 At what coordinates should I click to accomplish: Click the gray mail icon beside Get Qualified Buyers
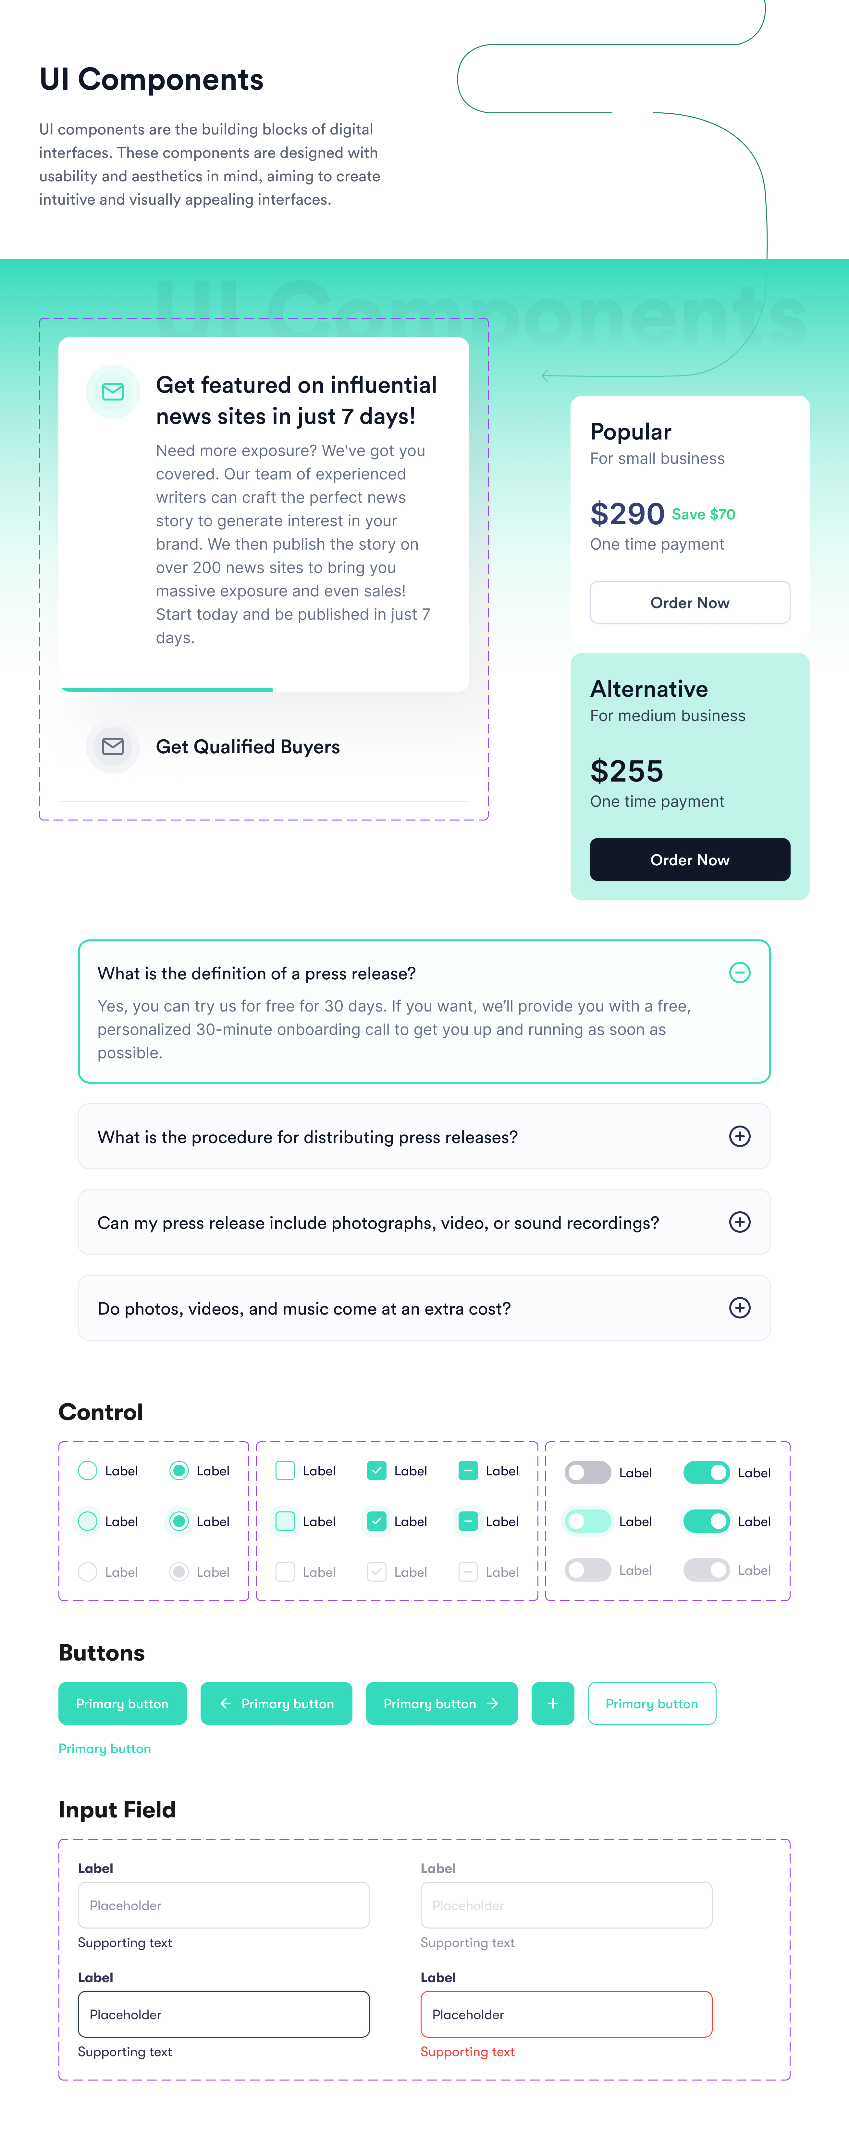coord(113,746)
